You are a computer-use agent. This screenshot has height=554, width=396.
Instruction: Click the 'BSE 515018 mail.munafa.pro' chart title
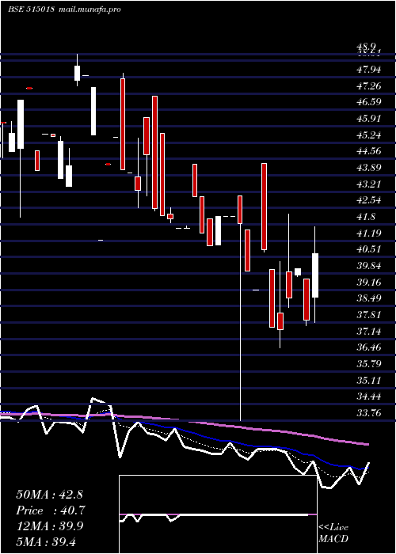click(x=64, y=9)
